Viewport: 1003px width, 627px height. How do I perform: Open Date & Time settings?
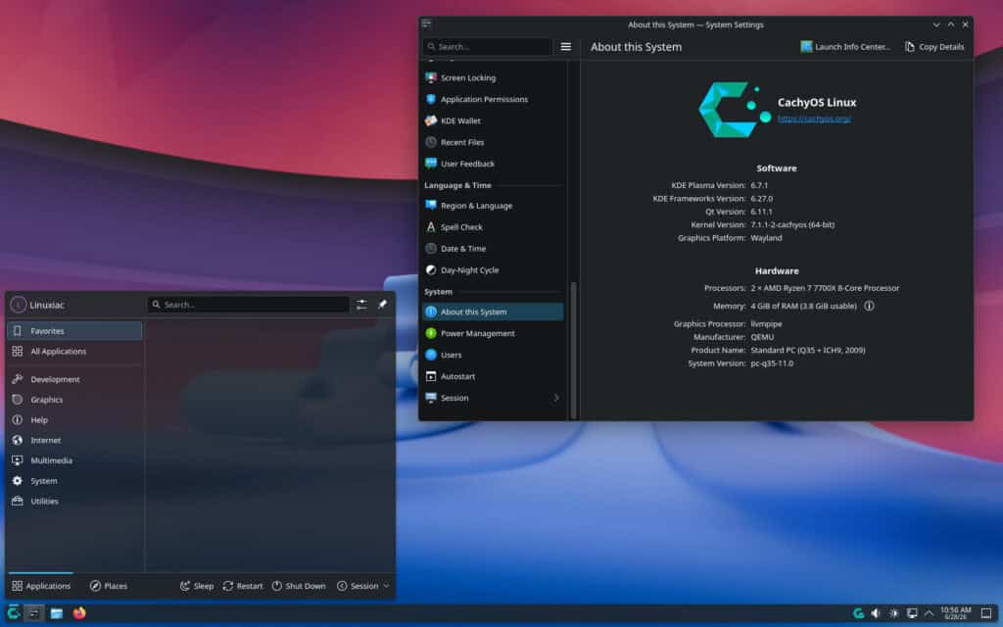[493, 248]
